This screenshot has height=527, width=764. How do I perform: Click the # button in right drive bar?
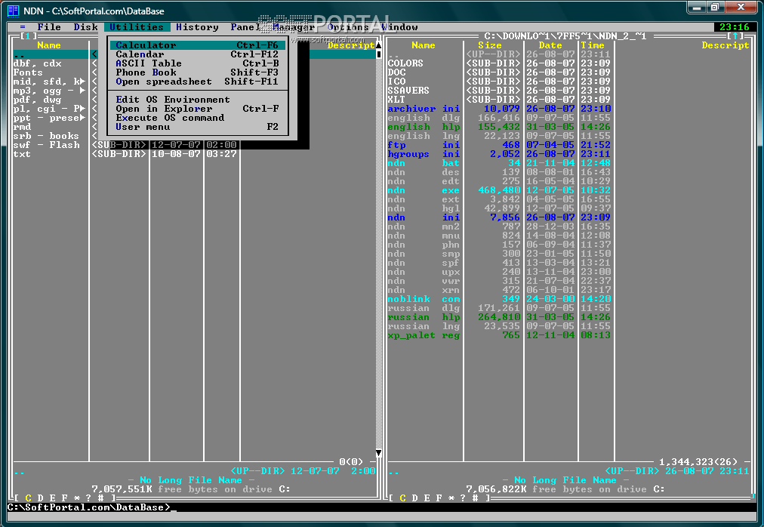pos(475,498)
